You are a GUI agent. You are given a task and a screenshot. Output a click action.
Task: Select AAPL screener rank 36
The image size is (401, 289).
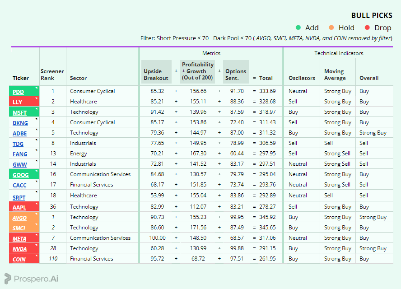point(53,207)
